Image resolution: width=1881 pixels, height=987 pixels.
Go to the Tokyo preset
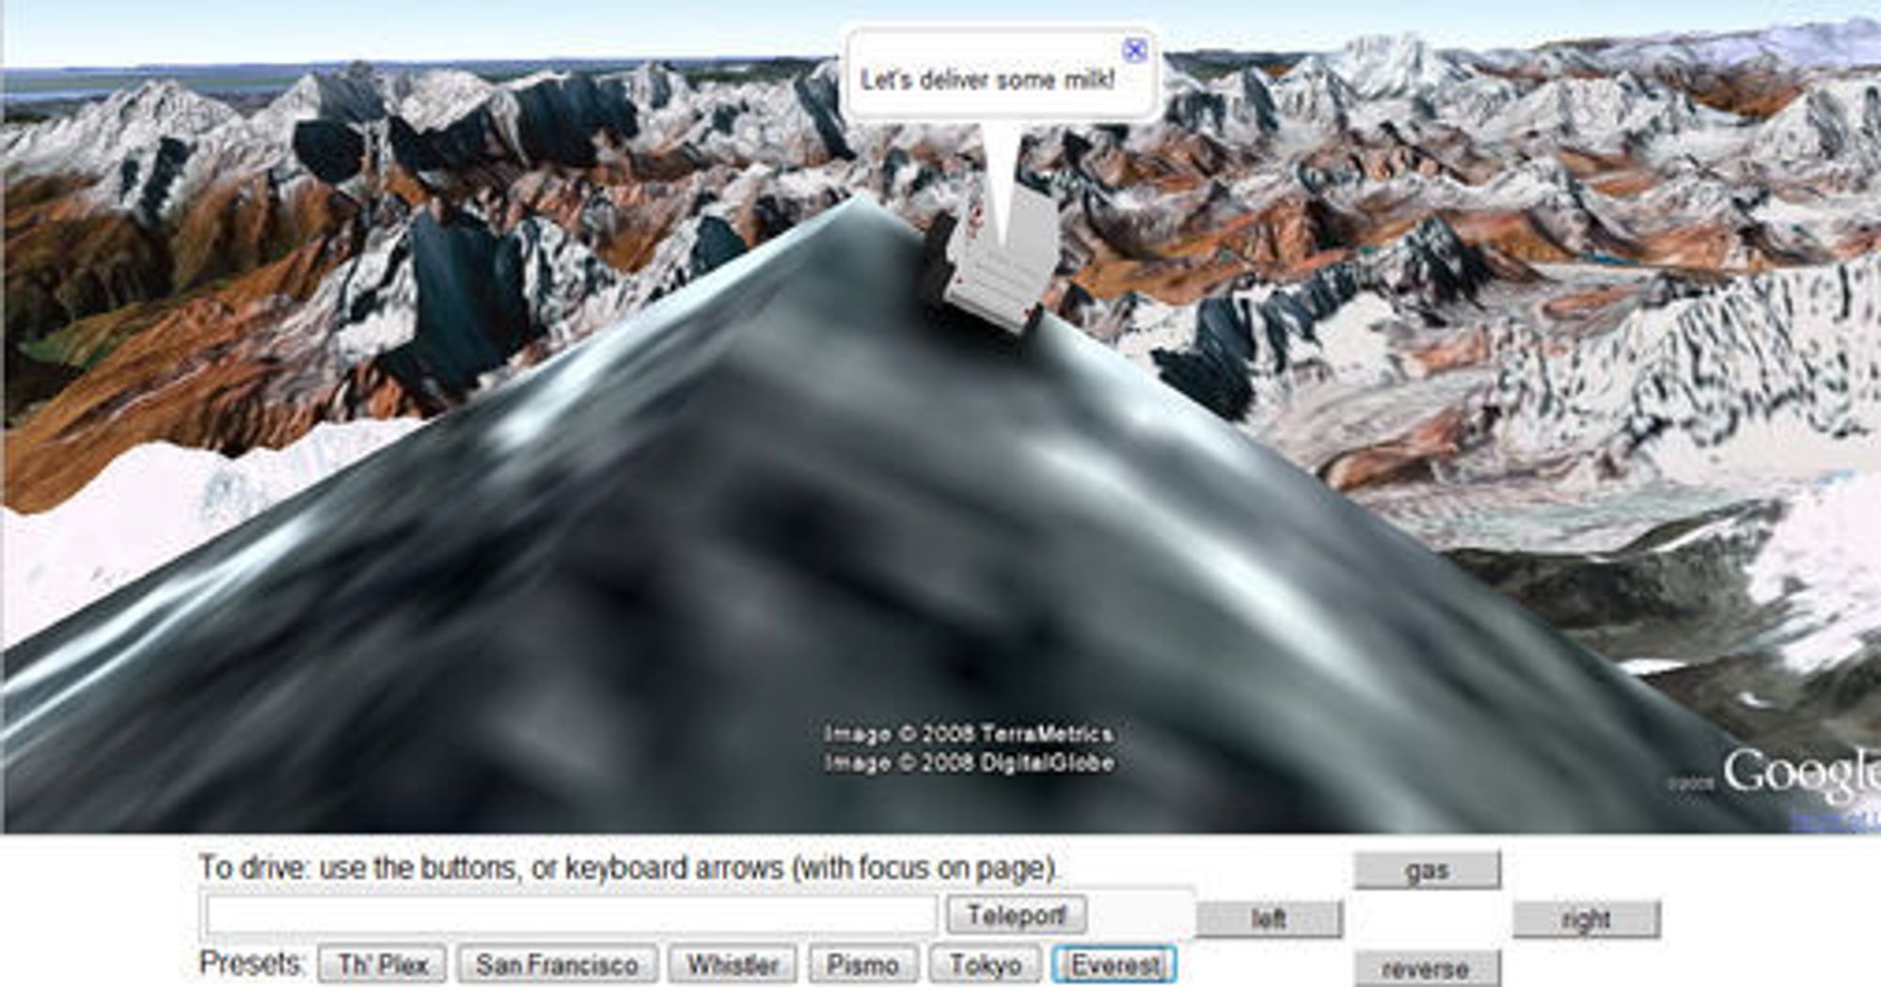tap(985, 964)
